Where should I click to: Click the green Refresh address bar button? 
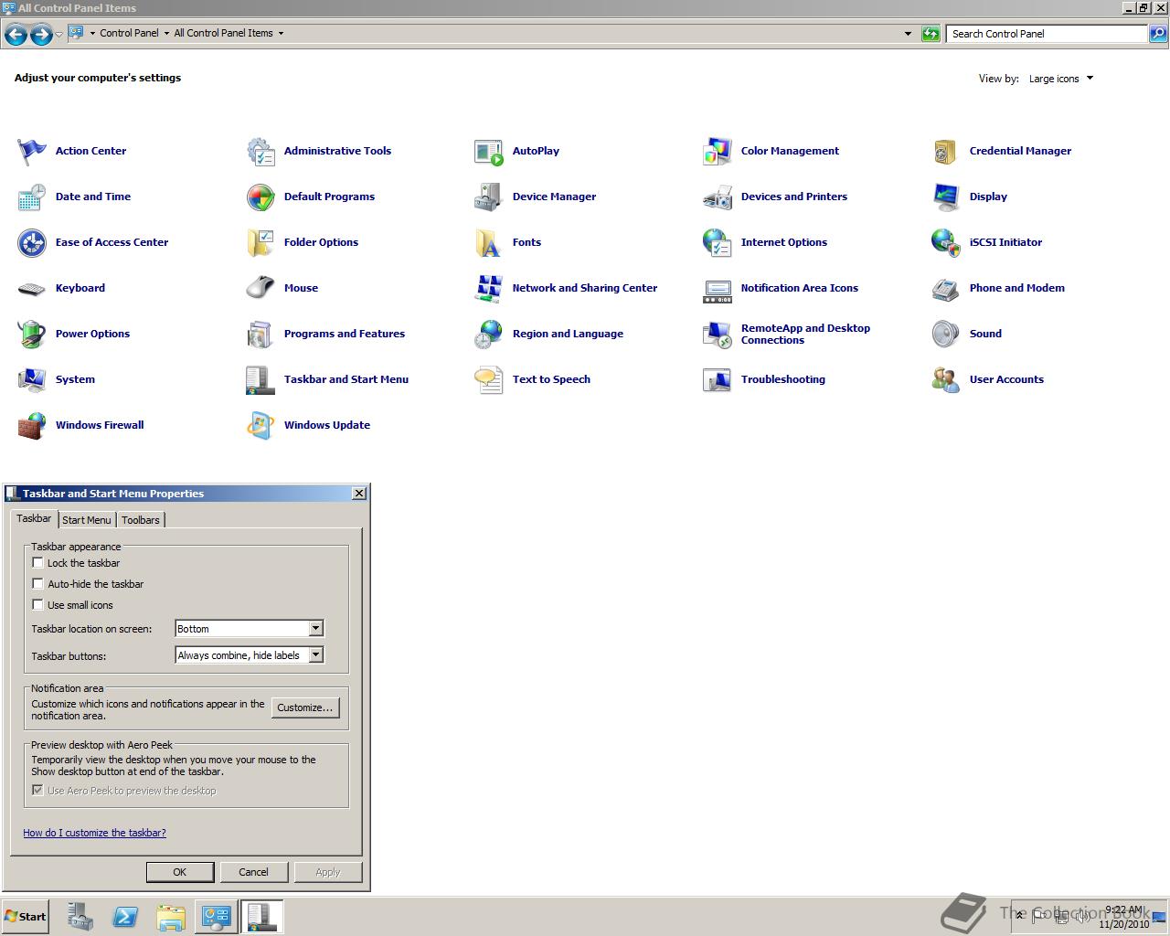[931, 34]
